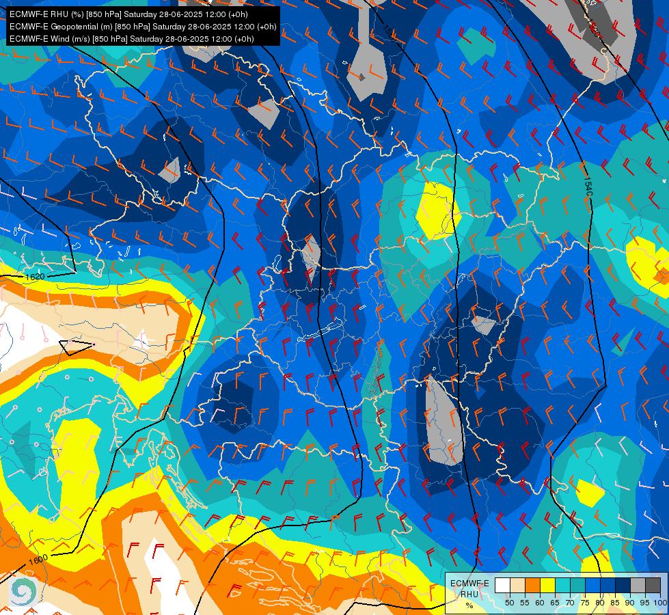Select the light gray 90-95 legend swatch
The image size is (669, 615).
point(638,585)
